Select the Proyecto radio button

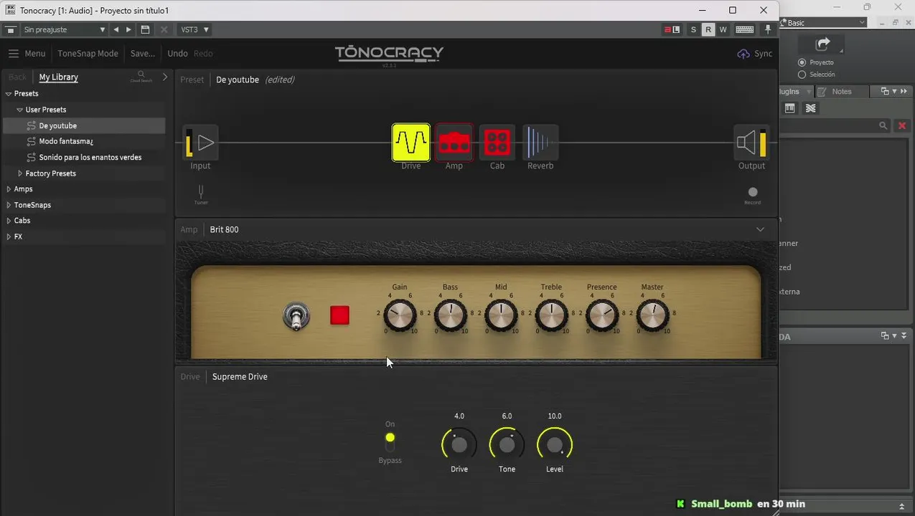(x=802, y=62)
